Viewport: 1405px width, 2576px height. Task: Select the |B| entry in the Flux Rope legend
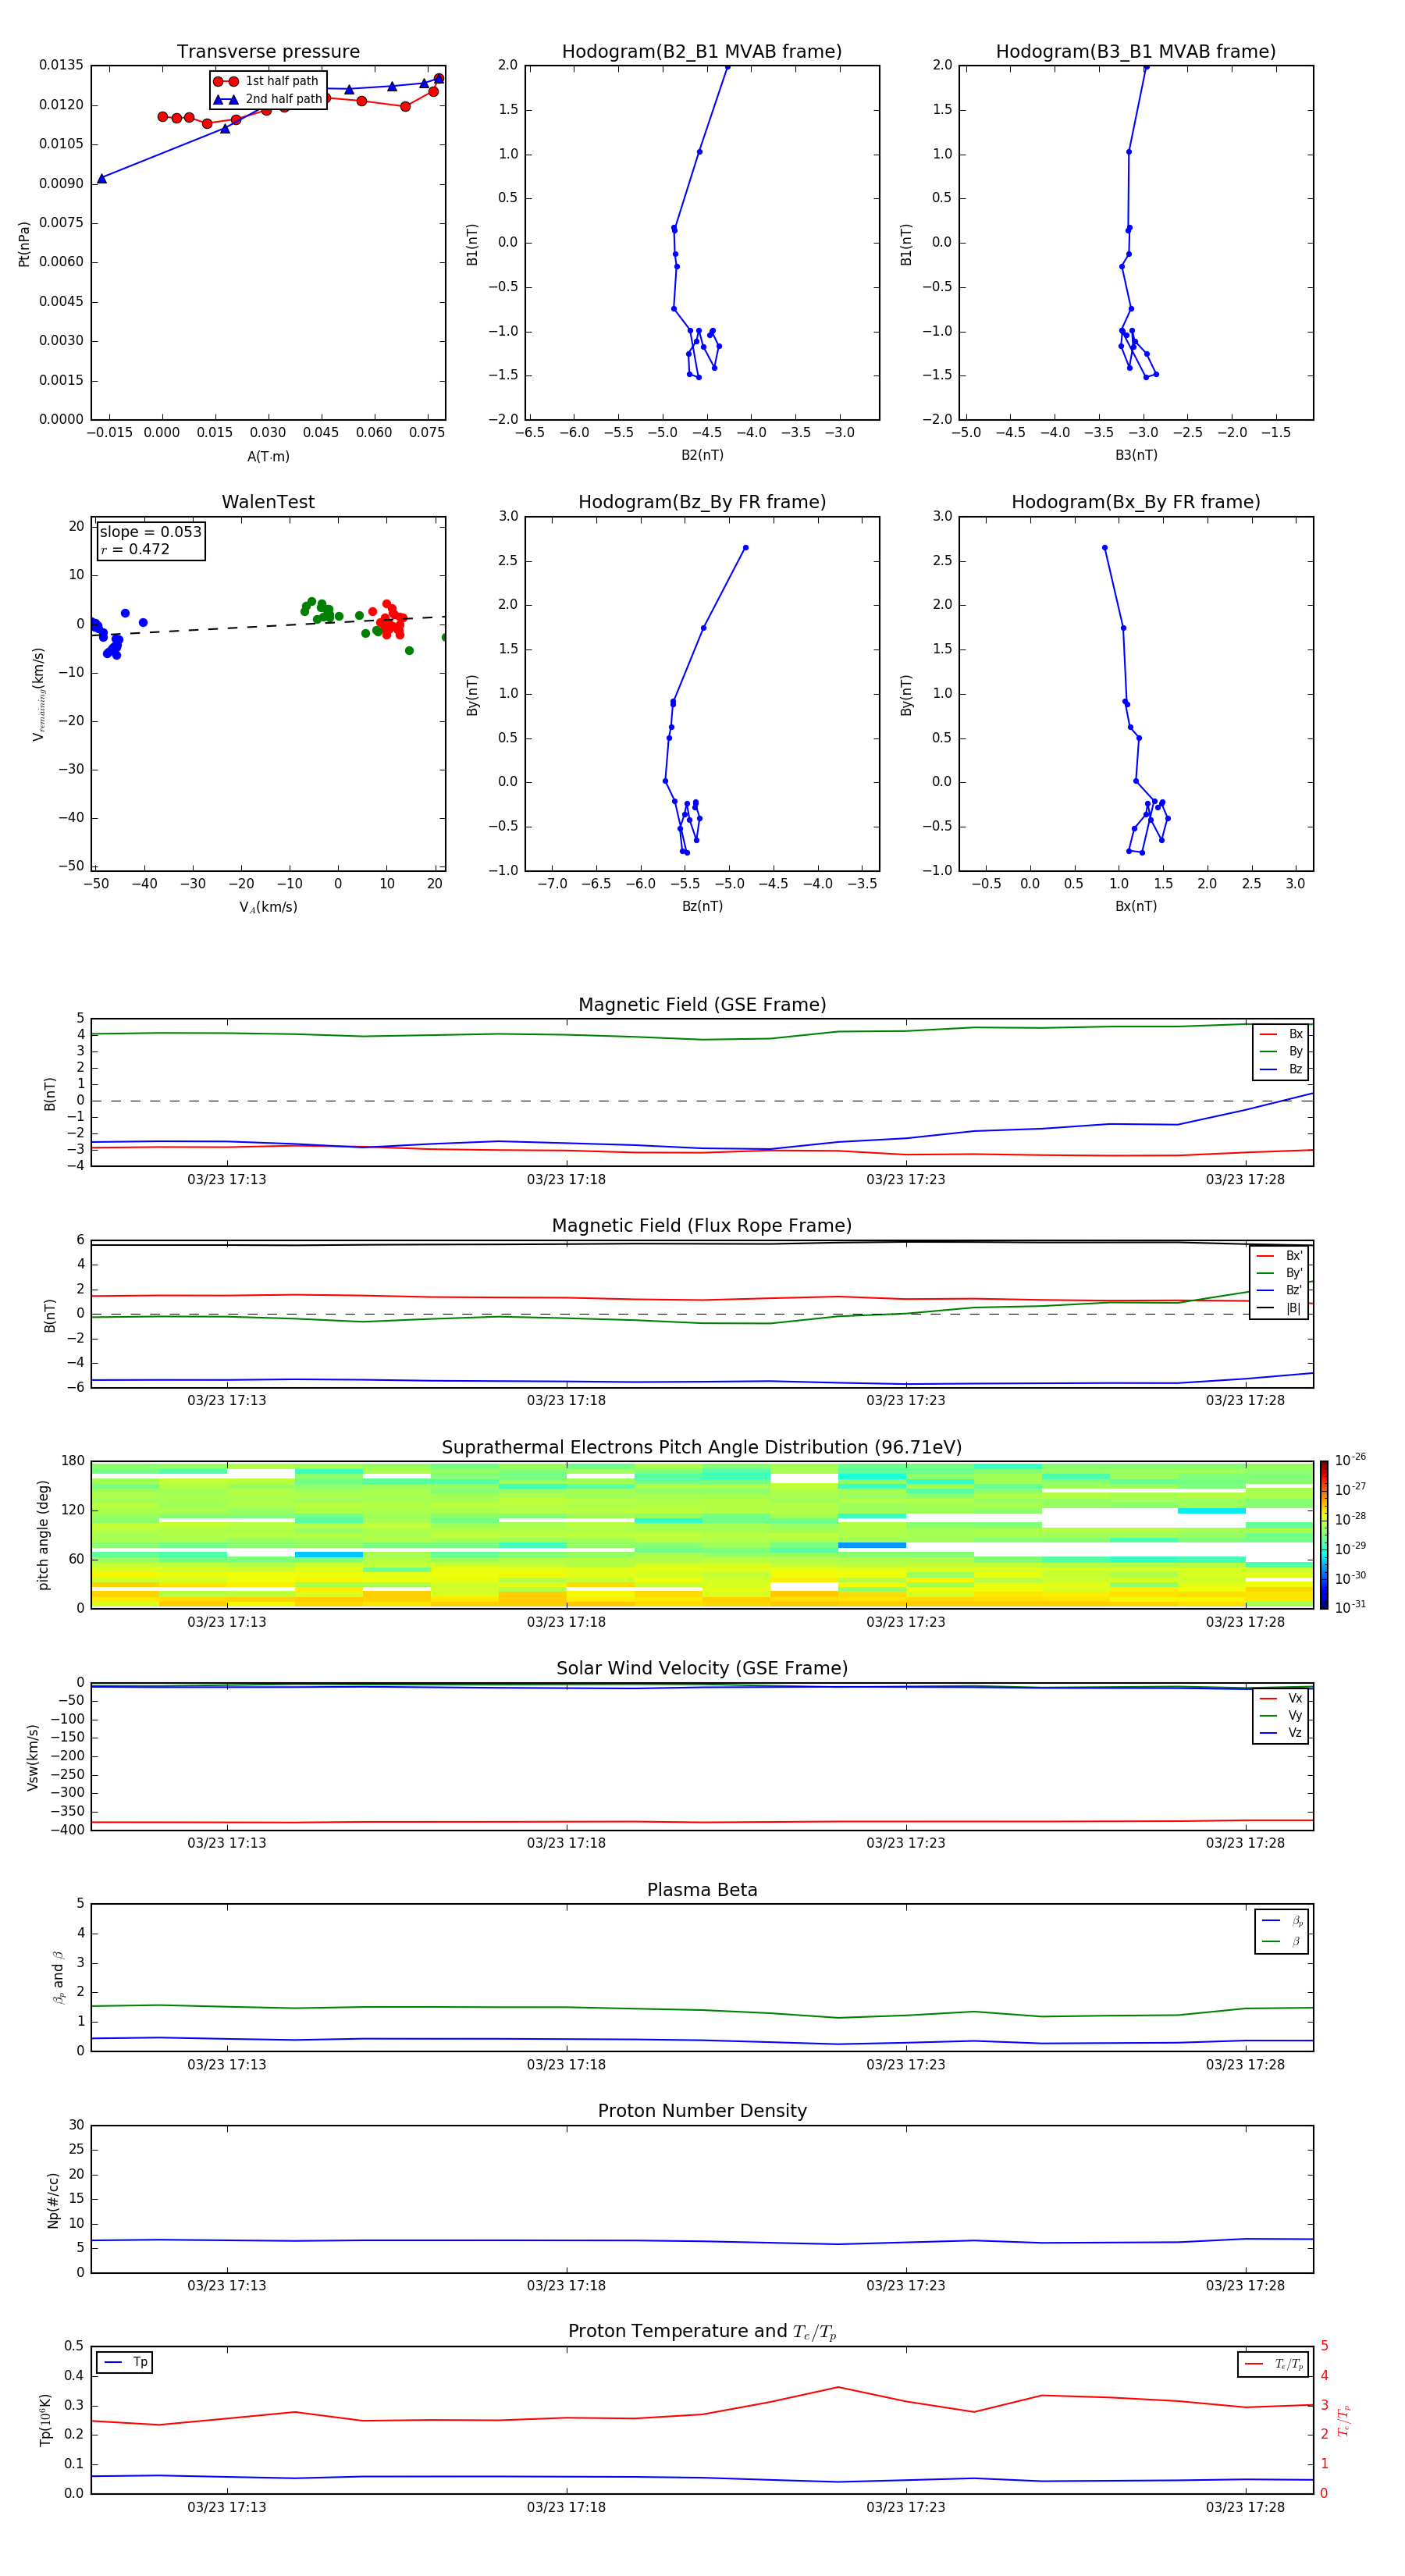1279,1308
